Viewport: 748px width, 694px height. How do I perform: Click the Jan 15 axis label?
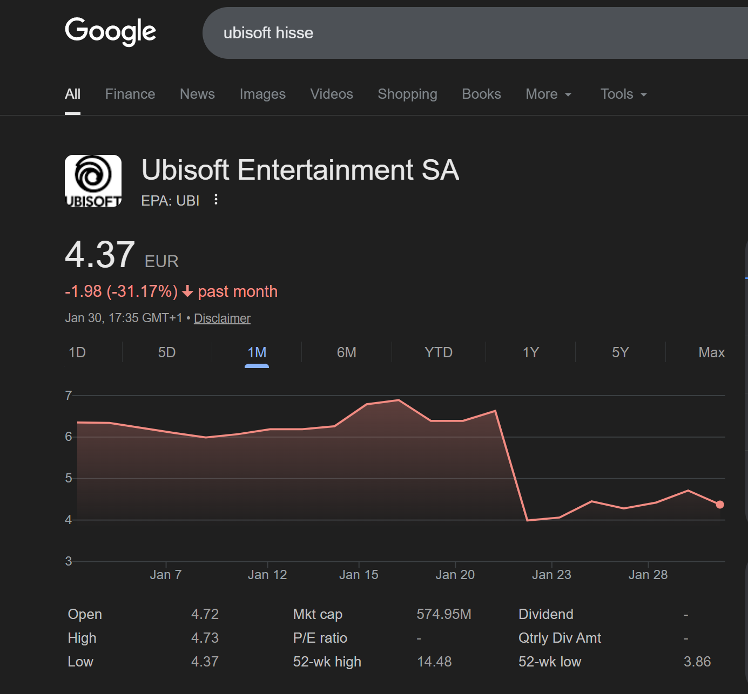(359, 575)
